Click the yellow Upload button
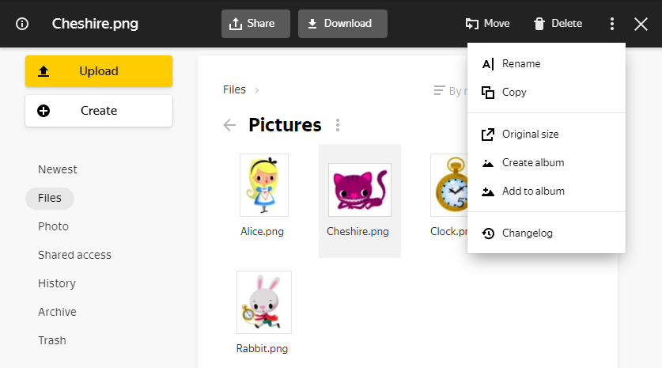 99,71
